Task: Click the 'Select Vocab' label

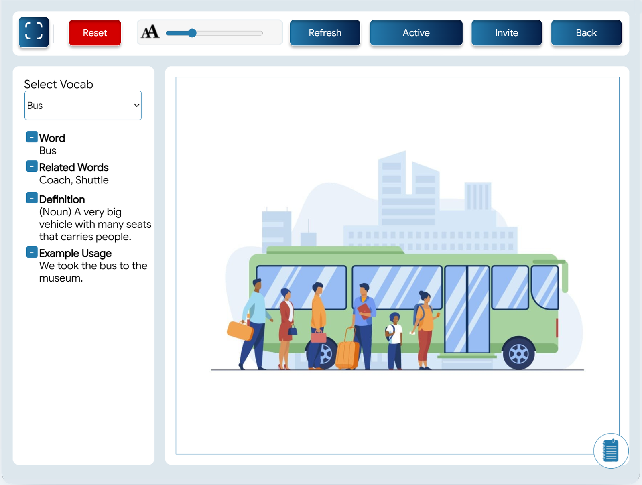Action: tap(59, 84)
